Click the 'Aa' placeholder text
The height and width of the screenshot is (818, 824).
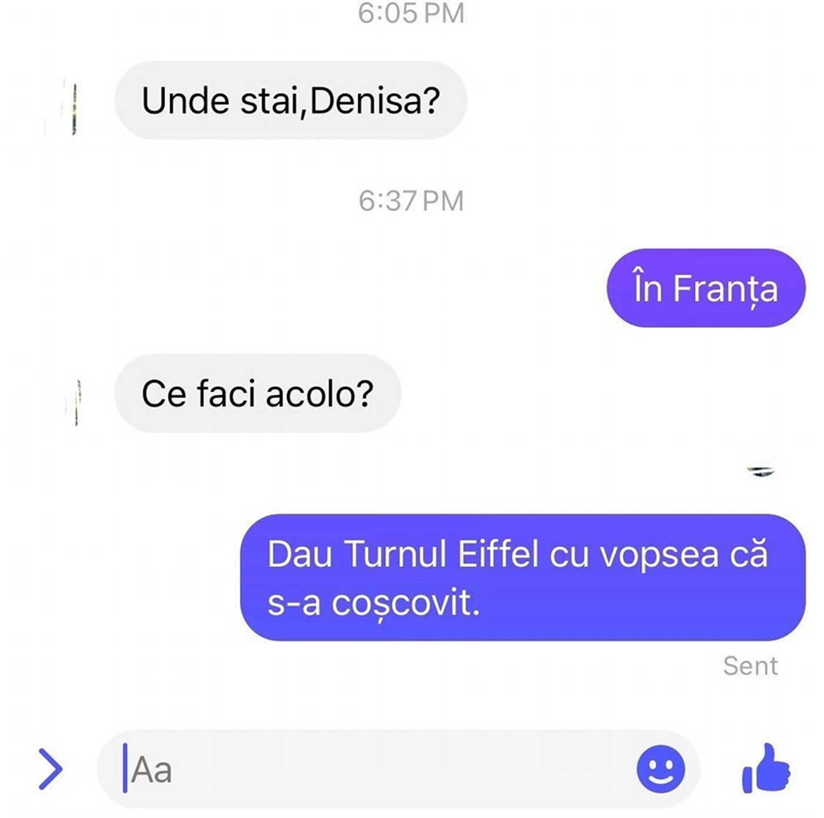(152, 770)
